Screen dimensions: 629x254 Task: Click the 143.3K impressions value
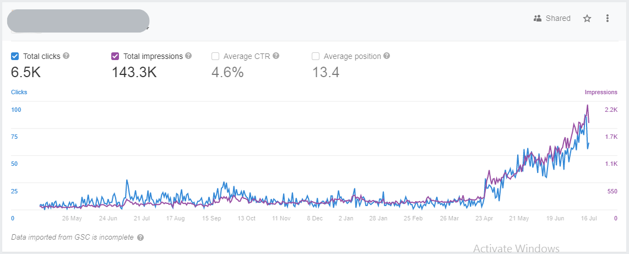click(134, 73)
